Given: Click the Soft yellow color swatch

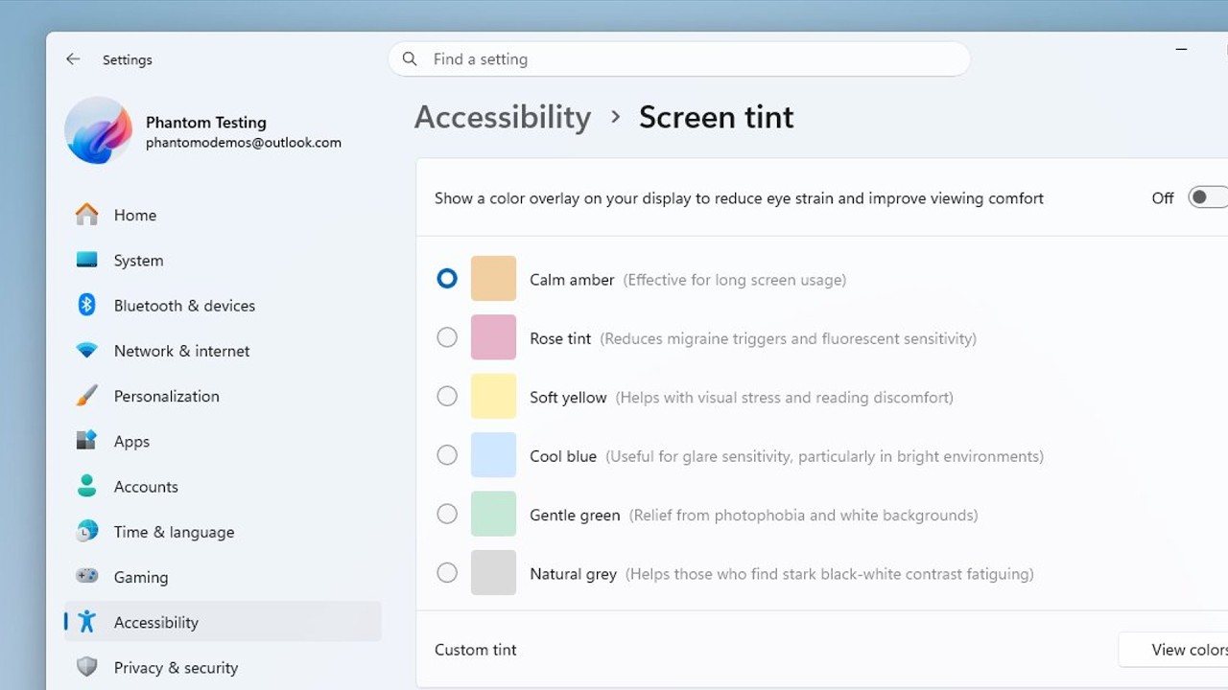Looking at the screenshot, I should [x=493, y=396].
